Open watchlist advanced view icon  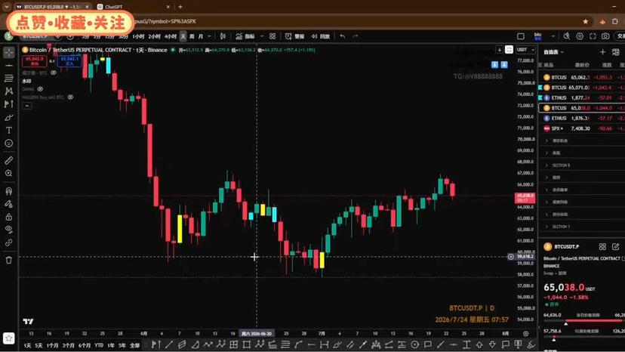[x=616, y=52]
